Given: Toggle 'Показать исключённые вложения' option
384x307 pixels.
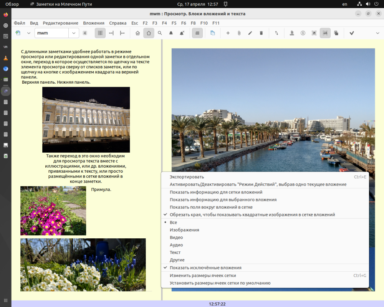Looking at the screenshot, I should coord(205,268).
